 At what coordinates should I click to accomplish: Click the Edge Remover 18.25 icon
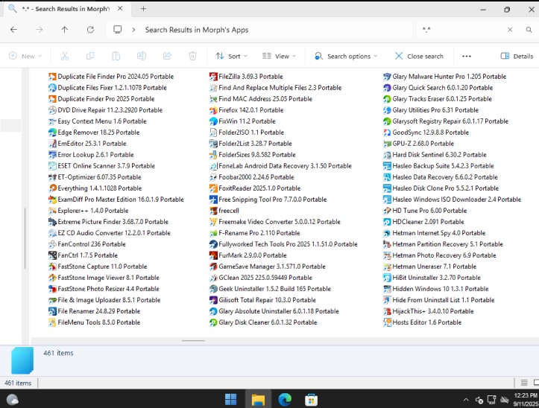[52, 133]
